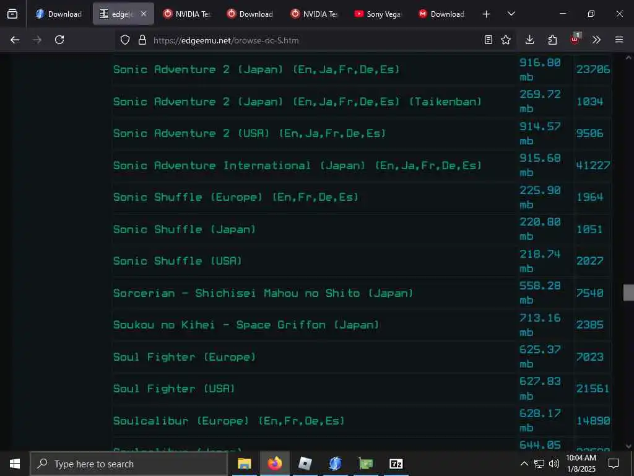This screenshot has width=634, height=476.
Task: Open the Firefox View tab manager icon
Action: (x=12, y=14)
